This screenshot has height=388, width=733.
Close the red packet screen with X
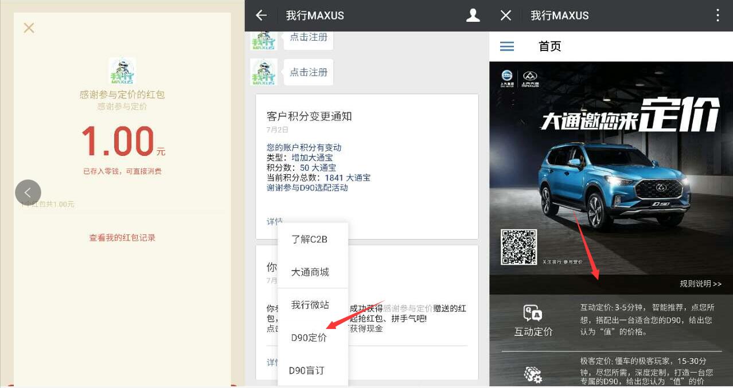(x=29, y=28)
